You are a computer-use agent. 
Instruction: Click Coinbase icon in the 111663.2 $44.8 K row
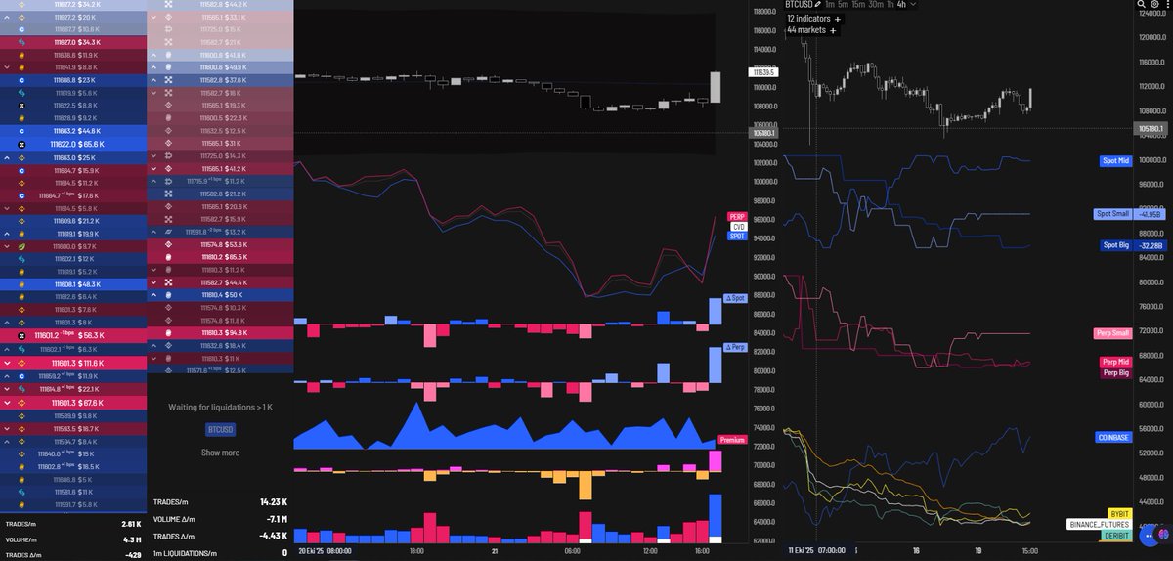pos(22,131)
